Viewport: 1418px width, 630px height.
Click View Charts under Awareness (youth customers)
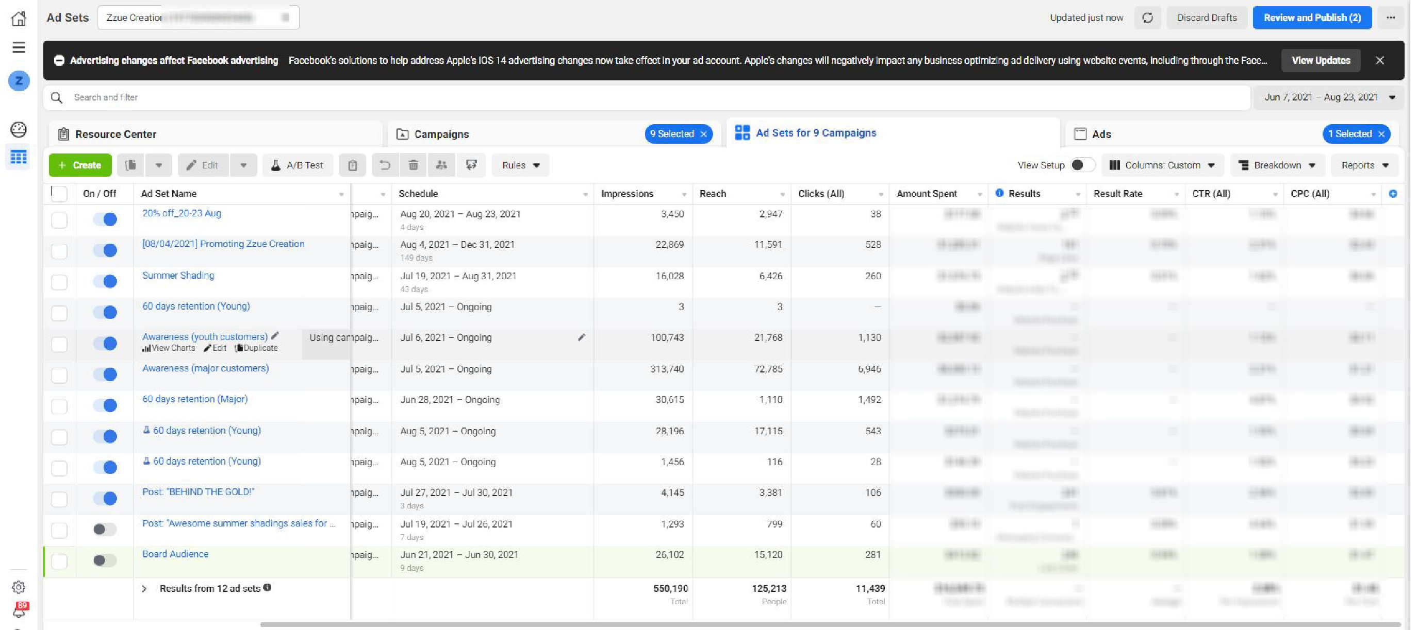tap(169, 348)
